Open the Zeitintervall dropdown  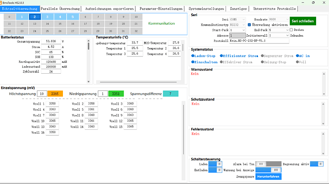click(x=278, y=36)
